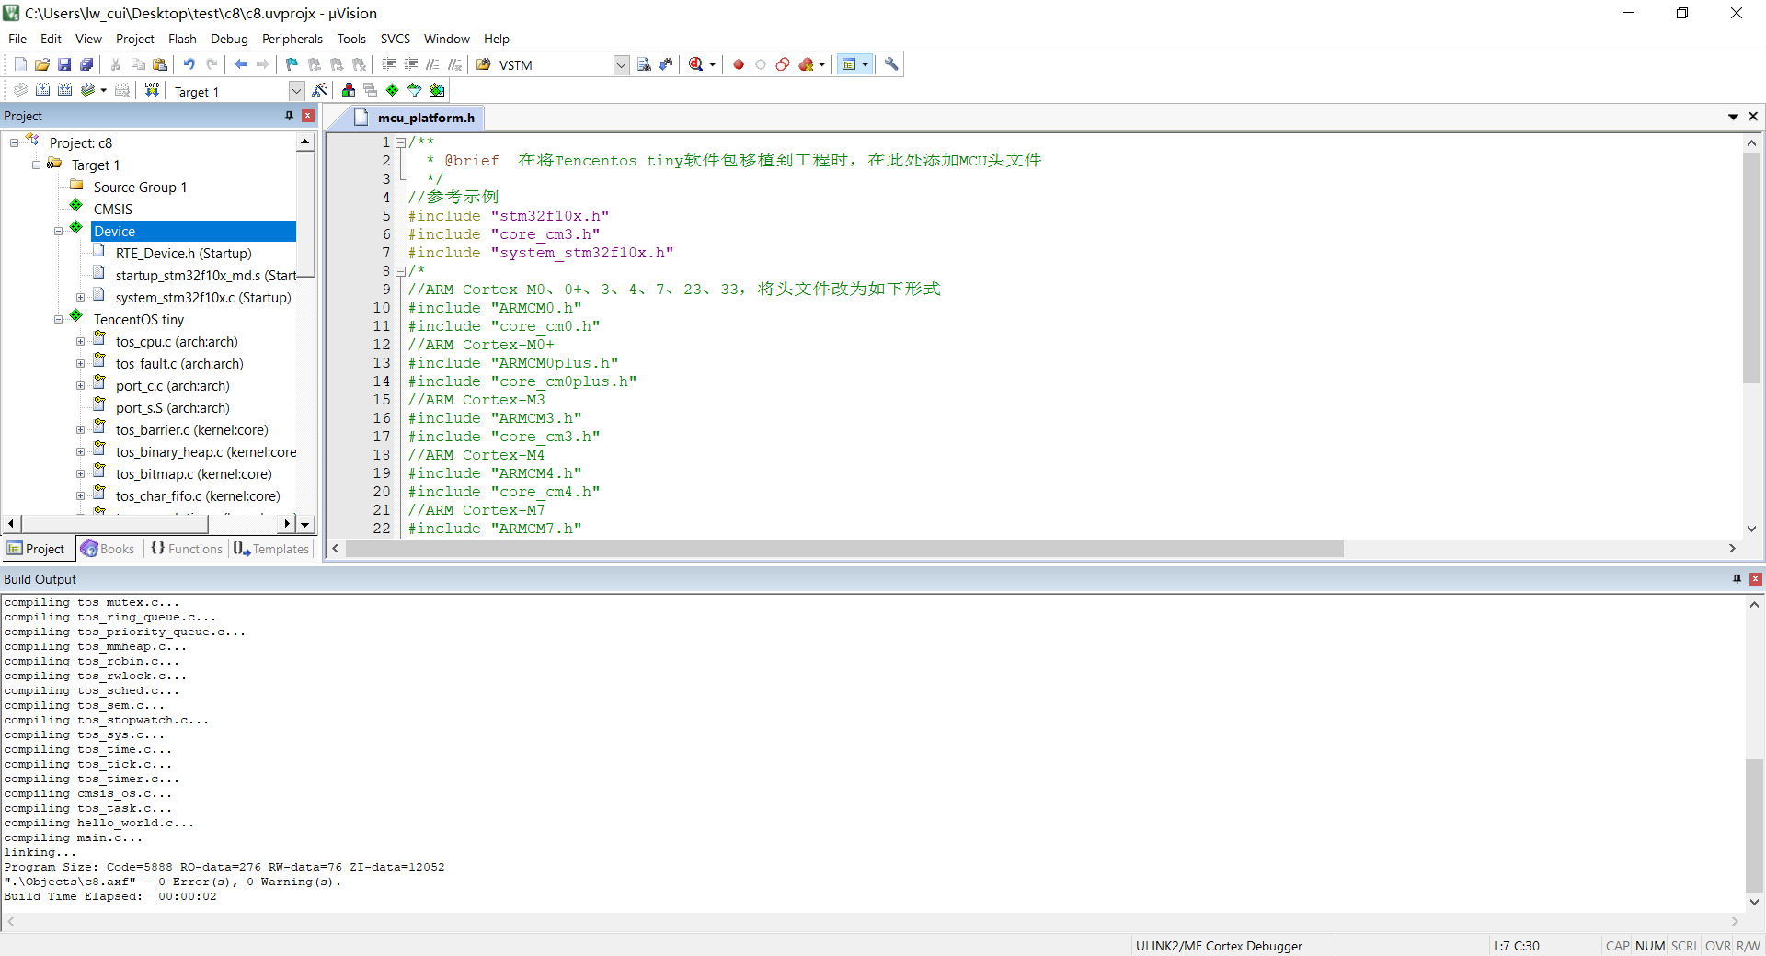Expand the tos_cpu.c file node
Image resolution: width=1766 pixels, height=956 pixels.
coord(81,341)
